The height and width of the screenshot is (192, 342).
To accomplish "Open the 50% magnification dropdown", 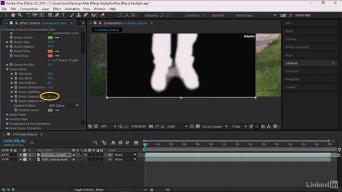I will pyautogui.click(x=108, y=126).
